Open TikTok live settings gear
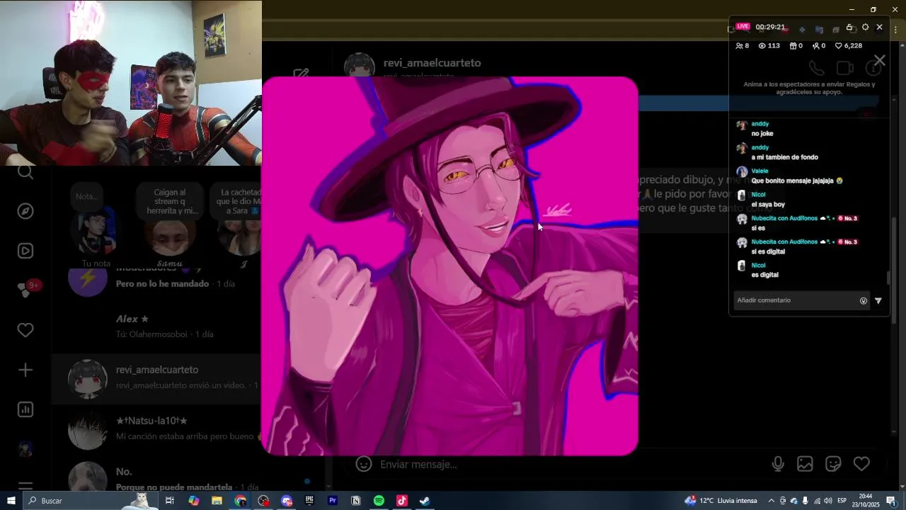The image size is (906, 510). (865, 27)
